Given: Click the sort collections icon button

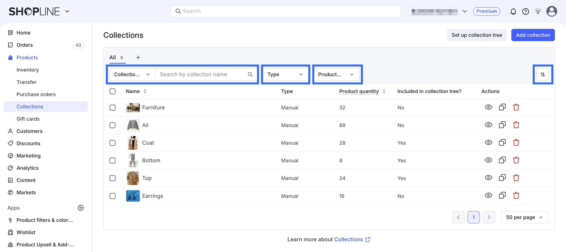Looking at the screenshot, I should point(543,74).
